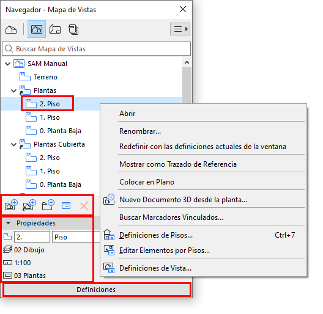323x314 pixels.
Task: Click the view ID field showing 2.
Action: pyautogui.click(x=32, y=237)
